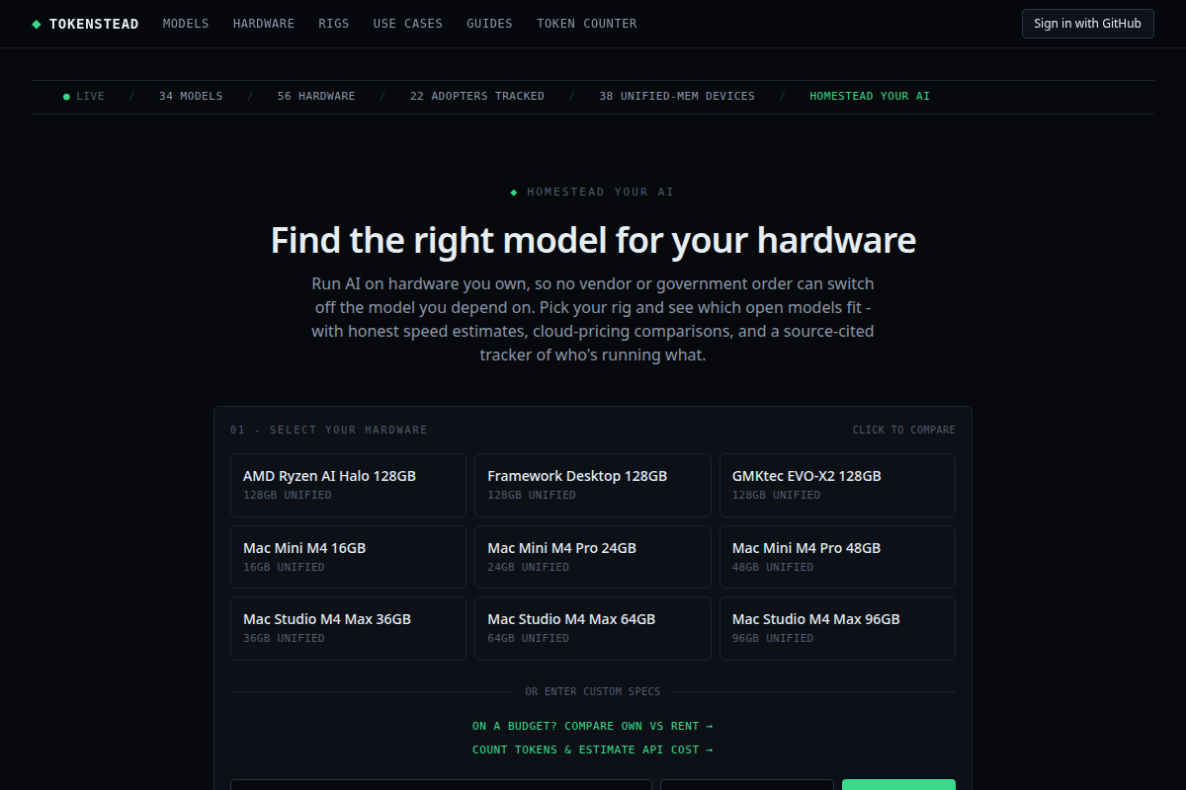Pick the Mac Studio M4 Max 96GB card
The height and width of the screenshot is (790, 1186).
tap(837, 628)
